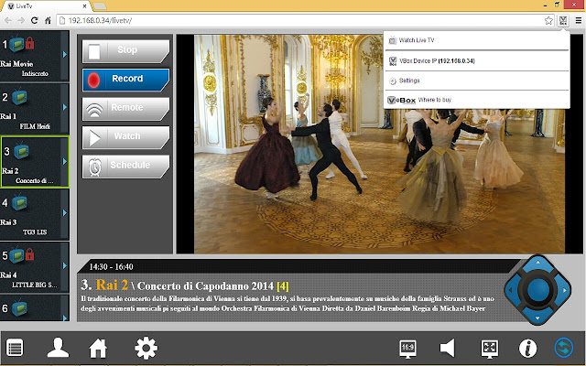Select the Rai 2 Concerto di channel tile
The width and height of the screenshot is (586, 366).
(35, 161)
